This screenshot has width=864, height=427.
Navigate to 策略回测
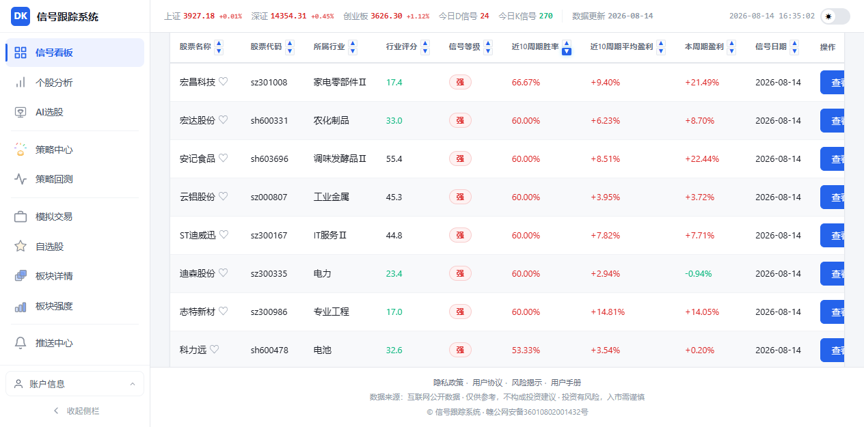coord(75,179)
